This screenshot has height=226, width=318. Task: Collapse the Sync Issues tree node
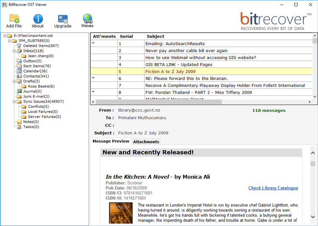(x=14, y=101)
